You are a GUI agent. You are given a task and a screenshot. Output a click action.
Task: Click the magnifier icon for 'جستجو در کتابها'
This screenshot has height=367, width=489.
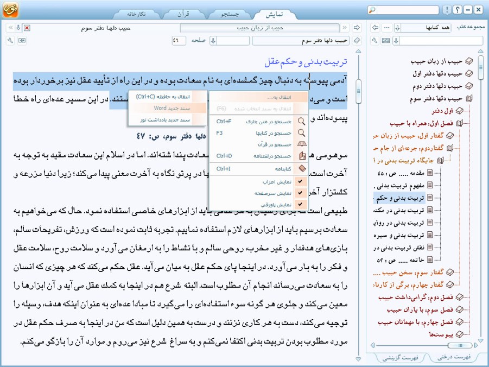(301, 133)
